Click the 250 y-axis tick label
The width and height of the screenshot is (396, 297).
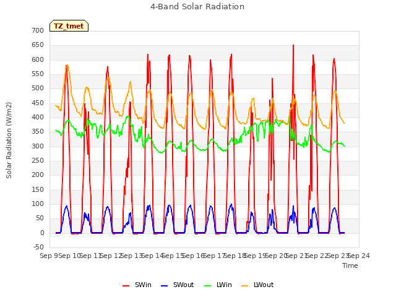38,161
